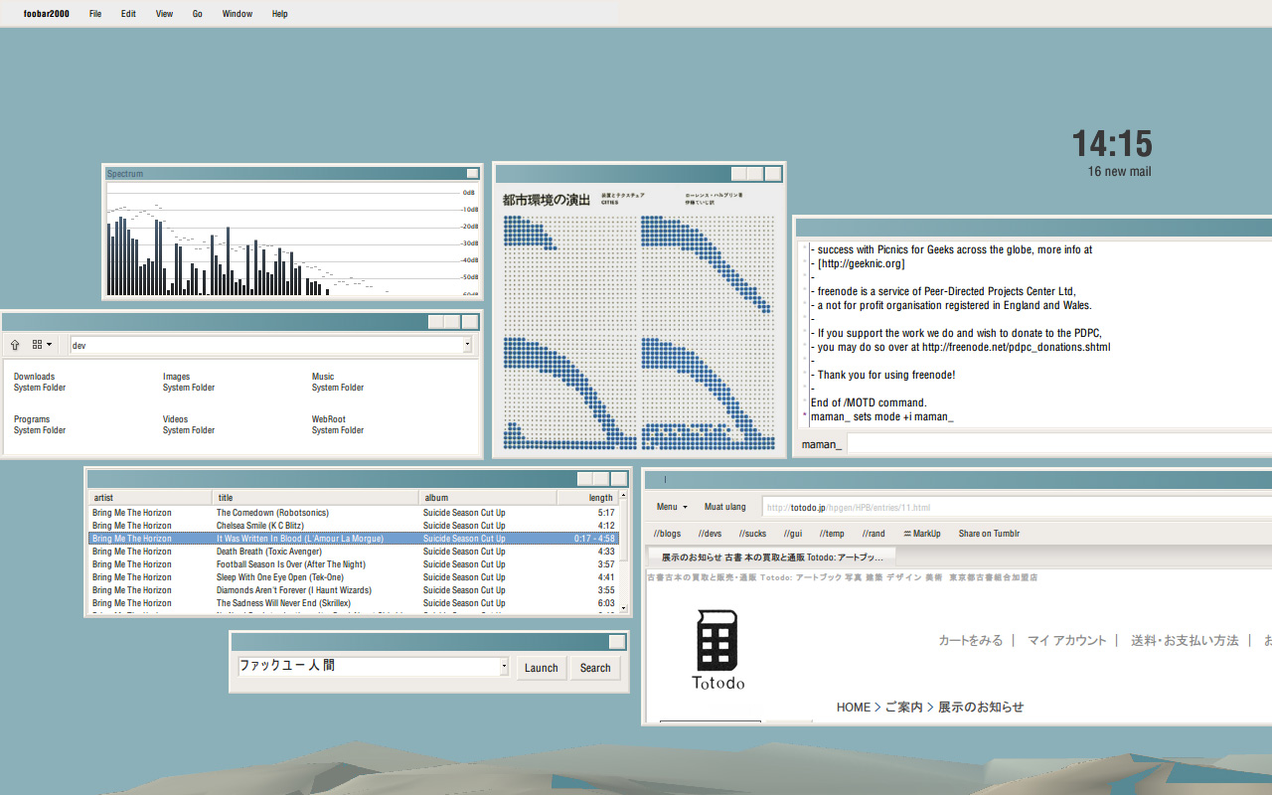
Task: Sort playlist by album column
Action: 488,498
